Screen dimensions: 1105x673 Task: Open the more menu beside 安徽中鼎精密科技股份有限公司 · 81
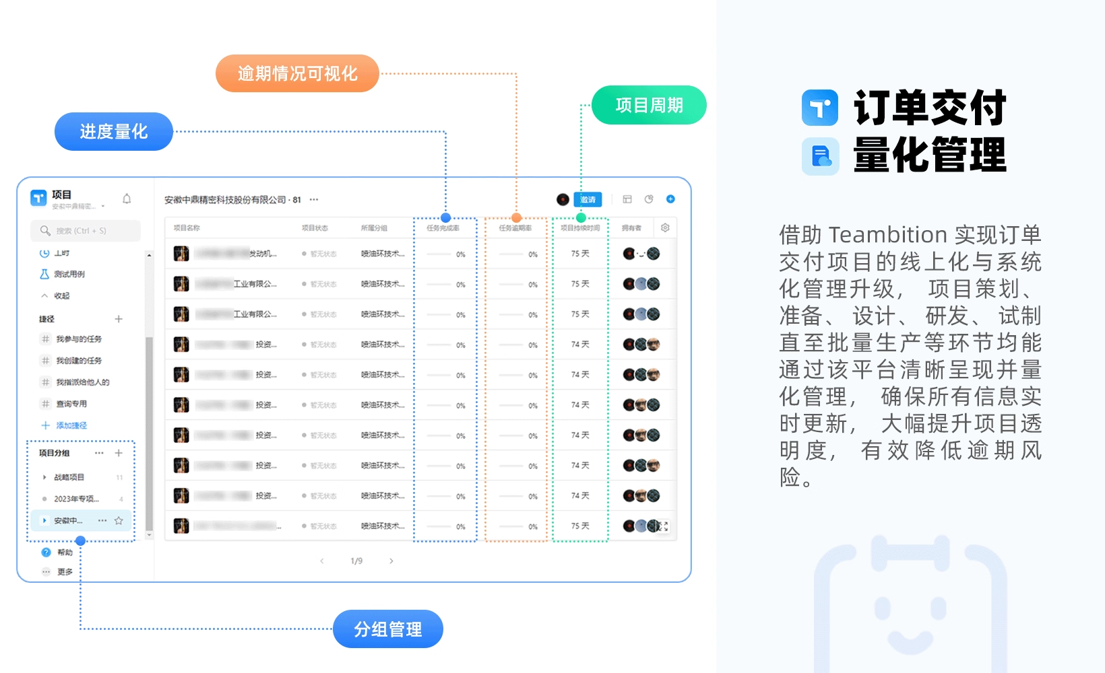point(313,200)
